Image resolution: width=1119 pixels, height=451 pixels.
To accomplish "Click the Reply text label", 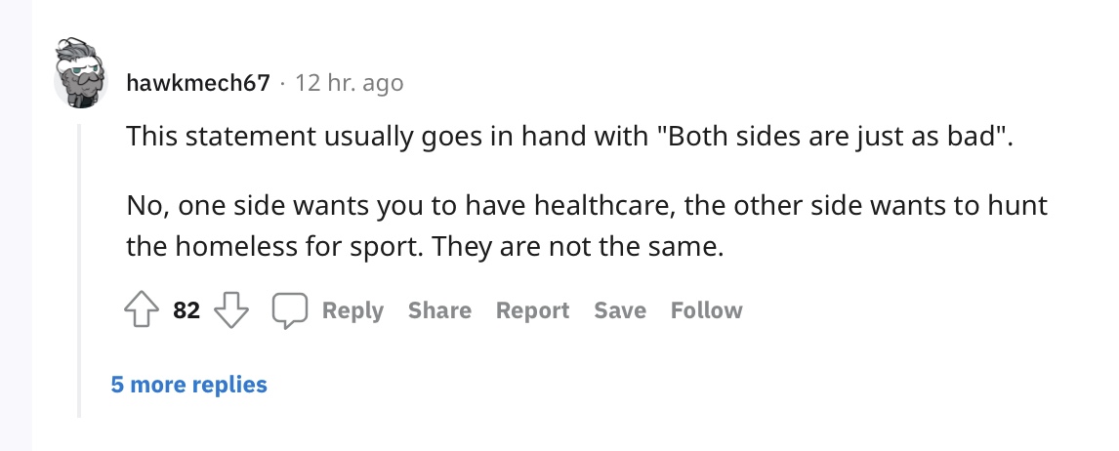I will point(352,310).
